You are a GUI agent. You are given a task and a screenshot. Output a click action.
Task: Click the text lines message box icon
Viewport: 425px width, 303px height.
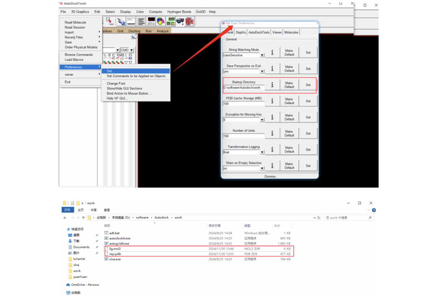coord(141,21)
